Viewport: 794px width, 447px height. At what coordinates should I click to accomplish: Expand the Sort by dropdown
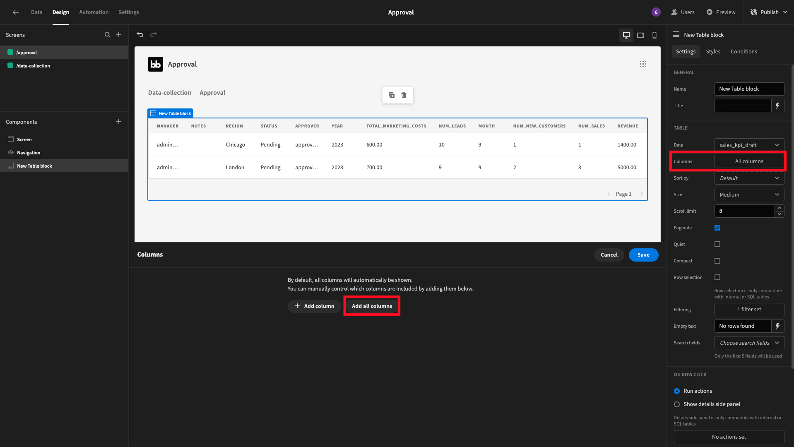click(749, 178)
